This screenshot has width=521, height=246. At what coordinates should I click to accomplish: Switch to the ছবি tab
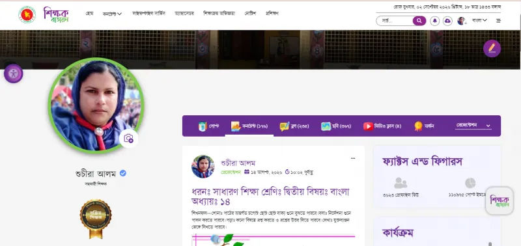pos(336,126)
